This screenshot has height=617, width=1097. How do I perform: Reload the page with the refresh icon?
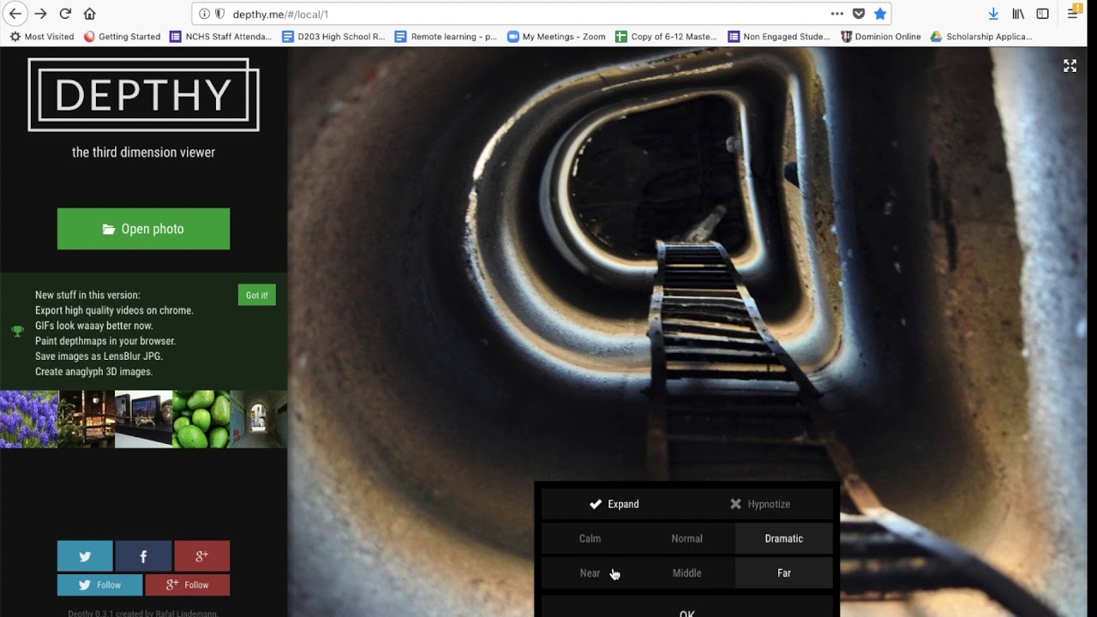point(65,14)
